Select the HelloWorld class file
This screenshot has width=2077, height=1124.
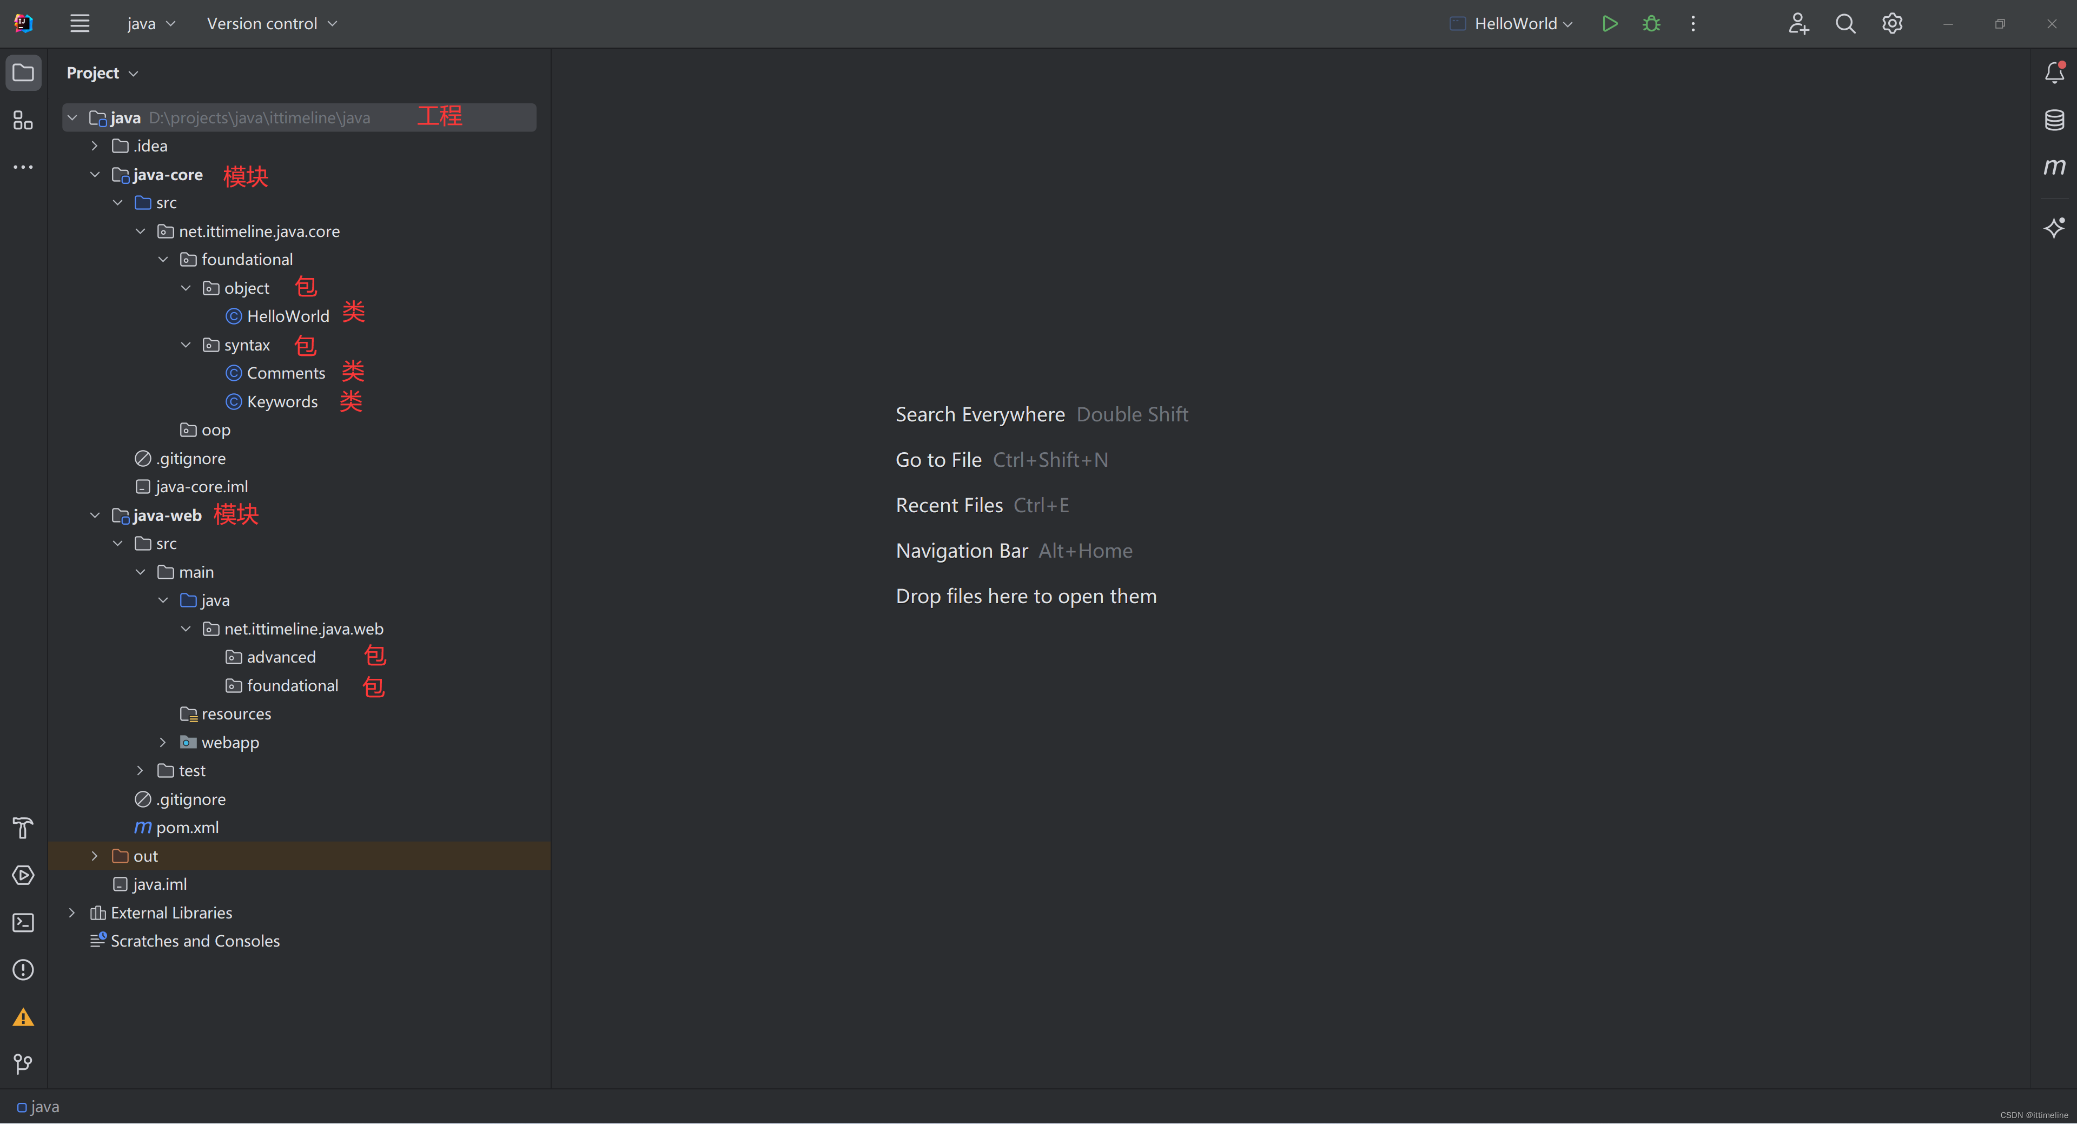click(x=277, y=316)
